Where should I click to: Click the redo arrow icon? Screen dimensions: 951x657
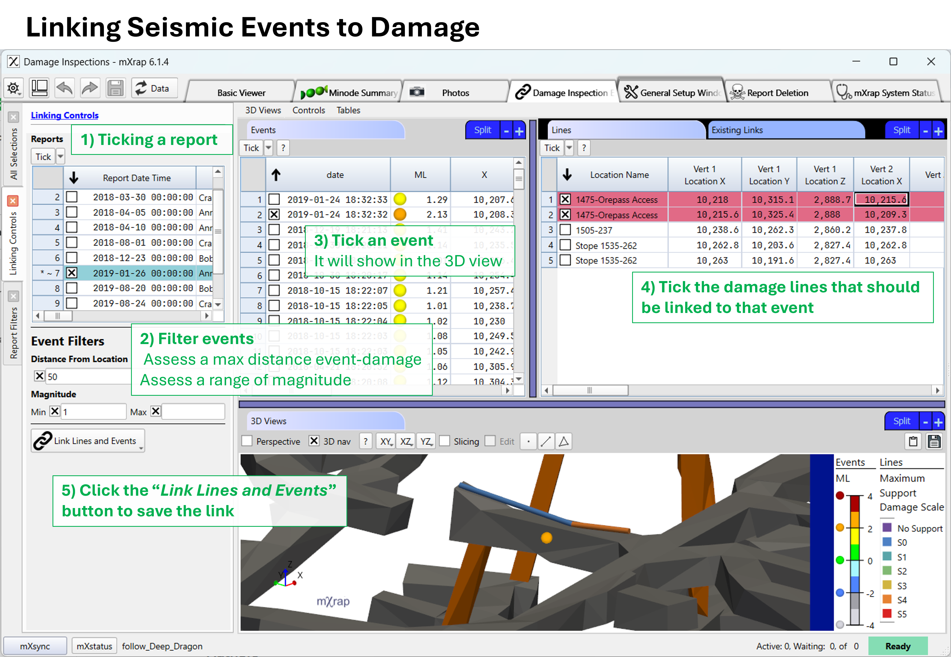coord(90,88)
